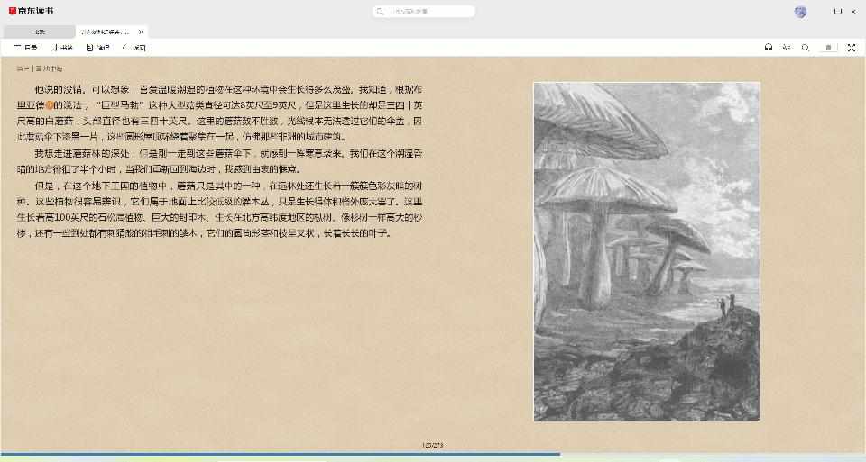The width and height of the screenshot is (866, 462).
Task: Click the magnifier icon in top search box
Action: pos(380,11)
